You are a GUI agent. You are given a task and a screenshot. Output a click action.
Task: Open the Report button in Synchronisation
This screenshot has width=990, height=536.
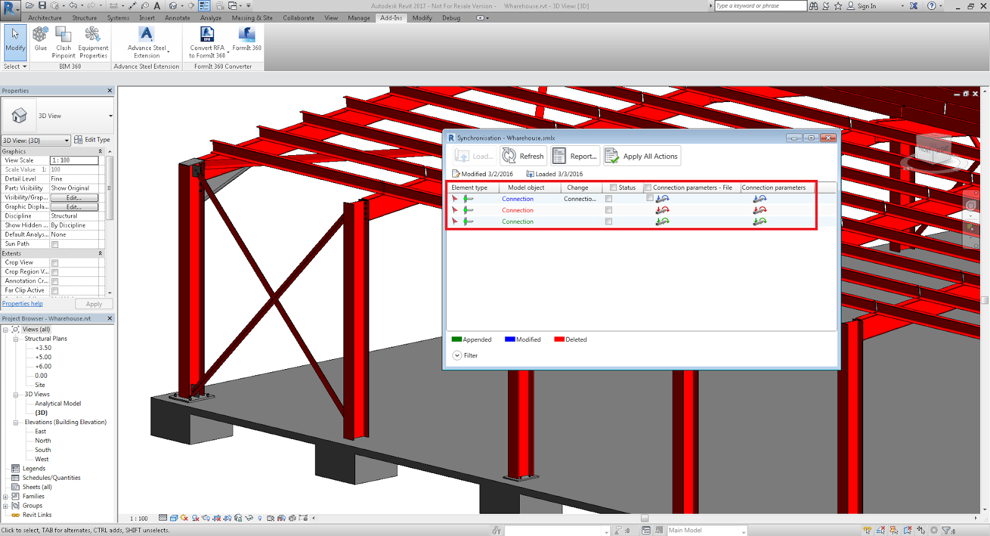coord(575,156)
